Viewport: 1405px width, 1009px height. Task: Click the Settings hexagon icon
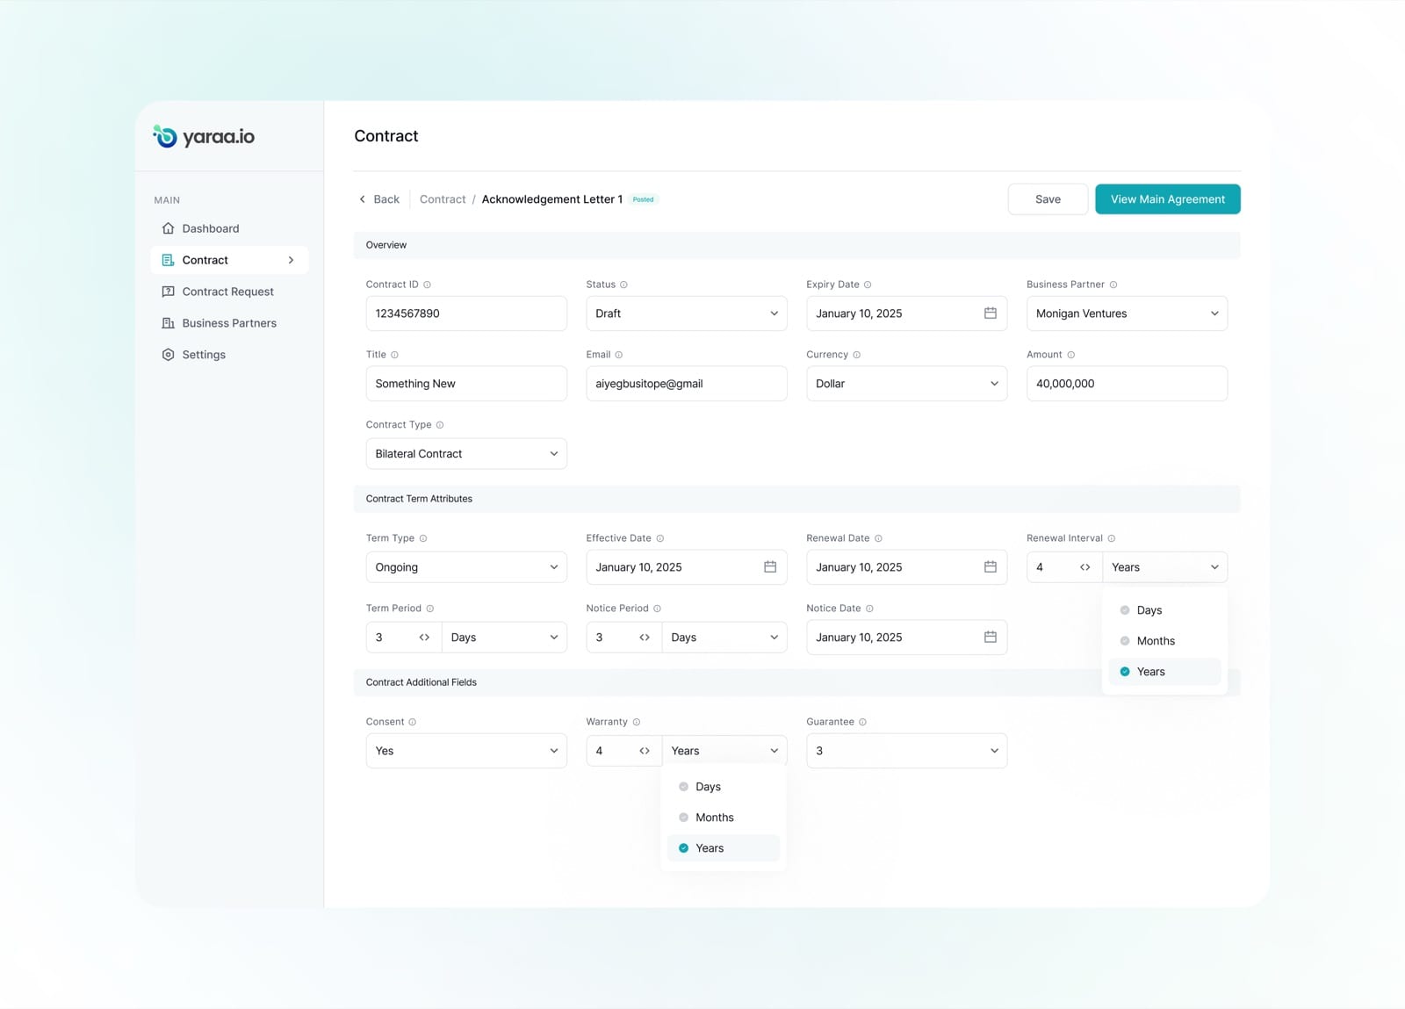[x=168, y=355]
